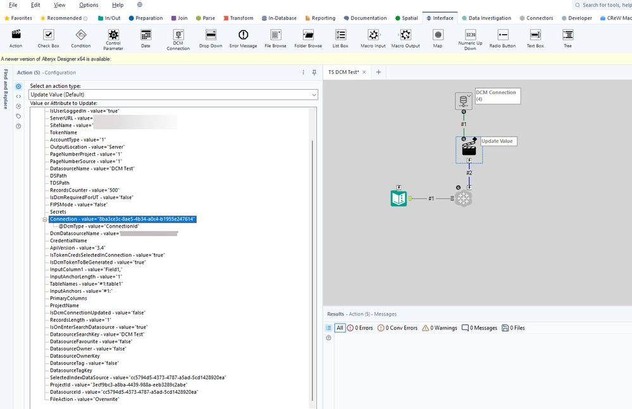Viewport: 632px width, 409px height.
Task: Open the configuration window's three-dot options menu
Action: click(304, 73)
